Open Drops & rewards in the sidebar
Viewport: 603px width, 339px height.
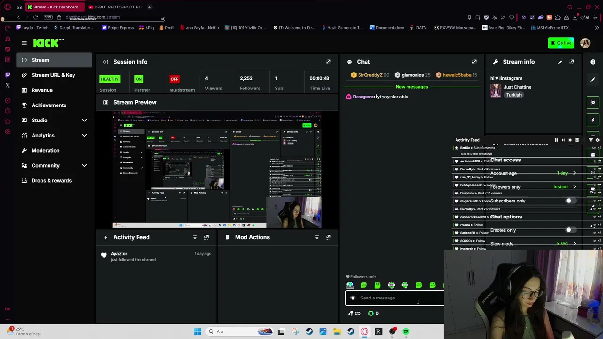coord(54,181)
